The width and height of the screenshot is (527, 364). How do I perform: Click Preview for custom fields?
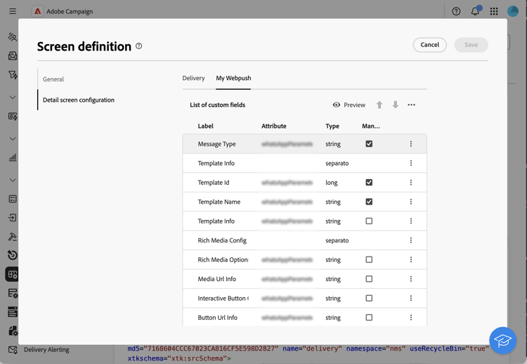(349, 105)
